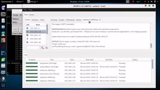Open the volume icon in top bar
This screenshot has width=160, height=90.
pos(151,1)
